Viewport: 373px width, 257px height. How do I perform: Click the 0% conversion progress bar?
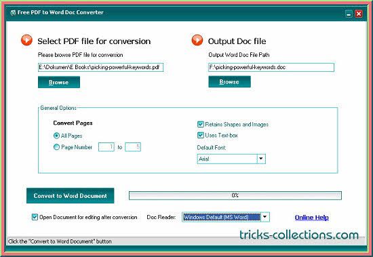235,195
